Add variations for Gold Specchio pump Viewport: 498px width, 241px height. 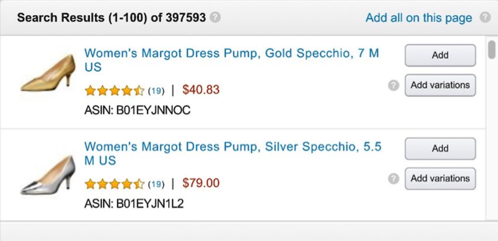point(440,85)
